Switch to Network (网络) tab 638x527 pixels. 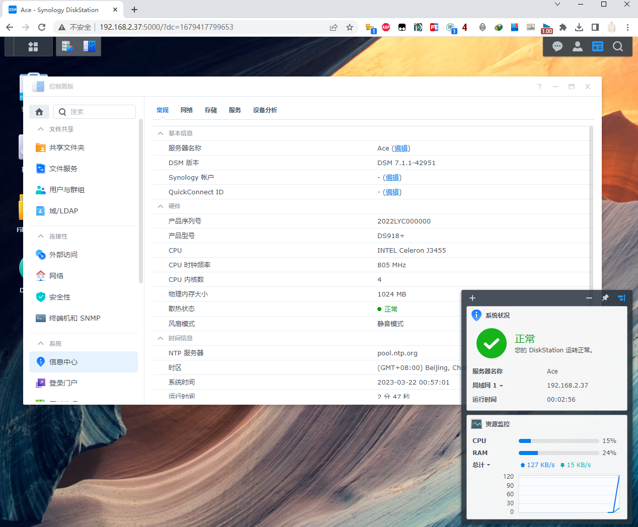(187, 110)
